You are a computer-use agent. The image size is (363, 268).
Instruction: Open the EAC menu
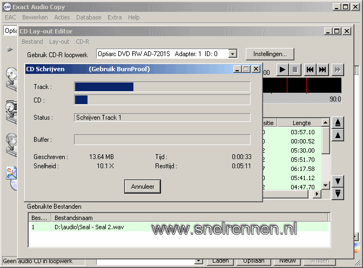coord(10,17)
